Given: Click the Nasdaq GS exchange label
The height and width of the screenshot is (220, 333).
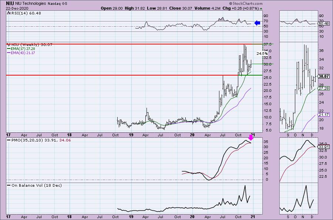Looking at the screenshot, I should coord(57,4).
